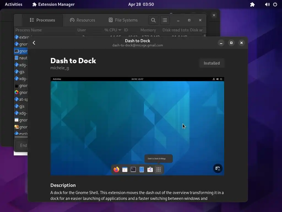The image size is (282, 212).
Task: Select the 'exten' process row
Action: click(21, 37)
